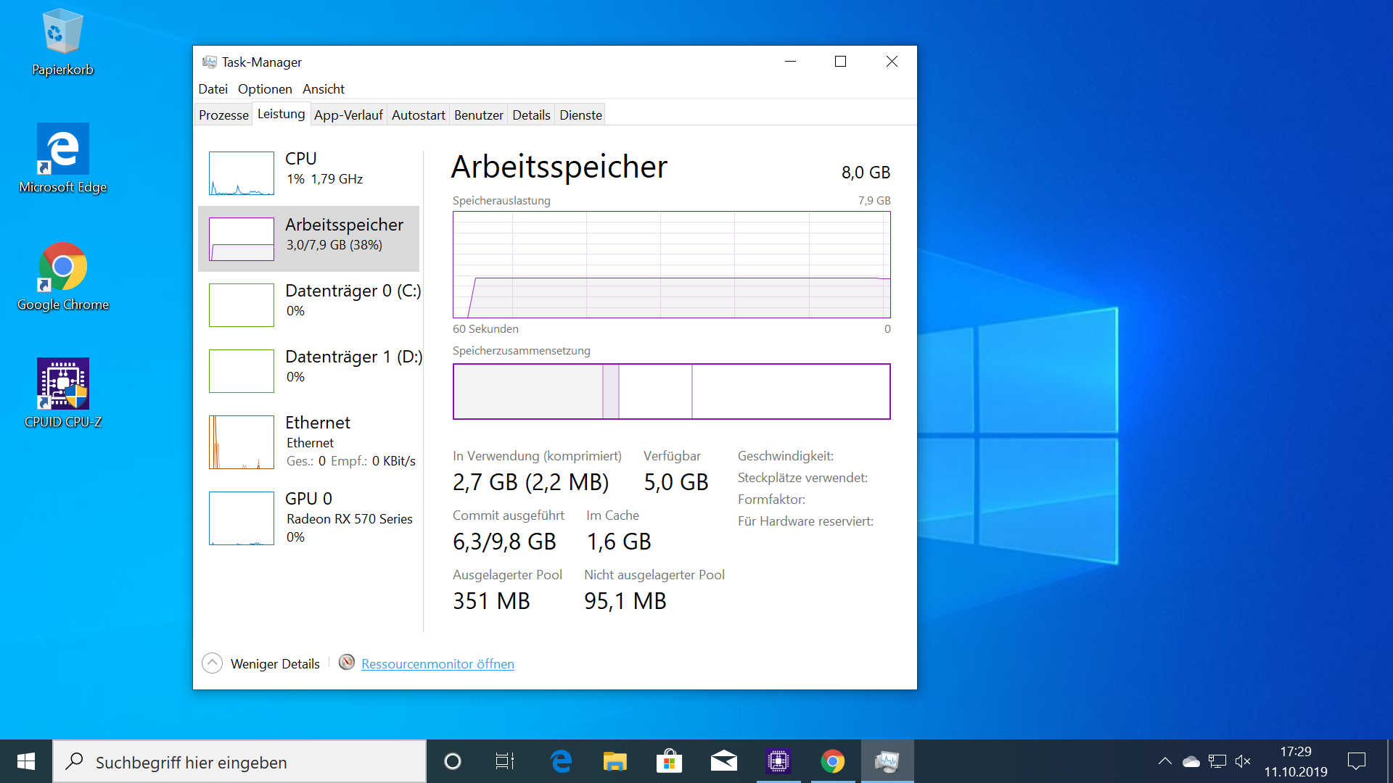Screen dimensions: 1393x783
Task: Click inside the taskbar search field
Action: 239,761
